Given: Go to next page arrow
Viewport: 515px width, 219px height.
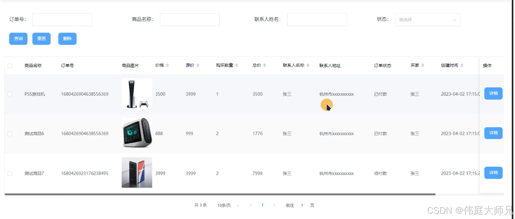Looking at the screenshot, I should [x=274, y=205].
